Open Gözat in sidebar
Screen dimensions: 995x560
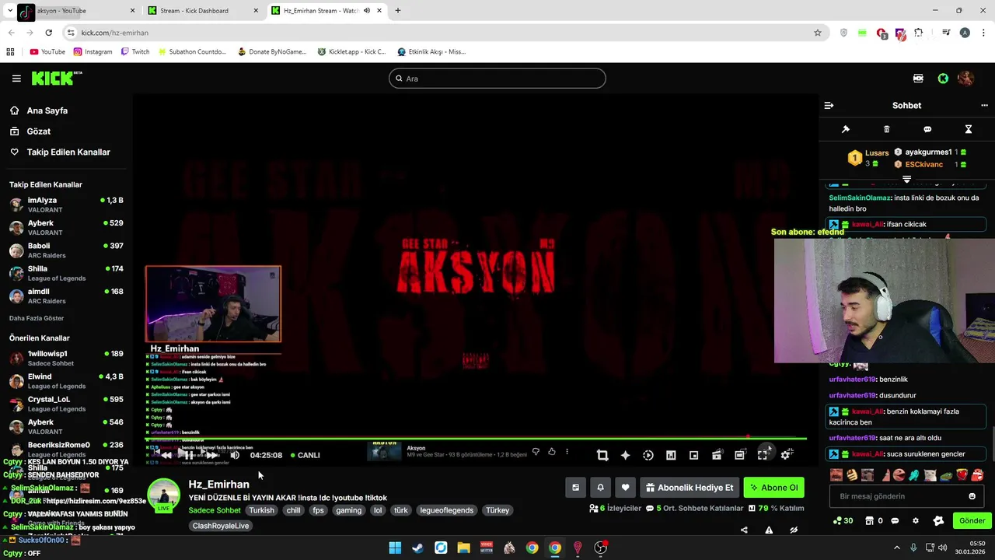[x=38, y=131]
